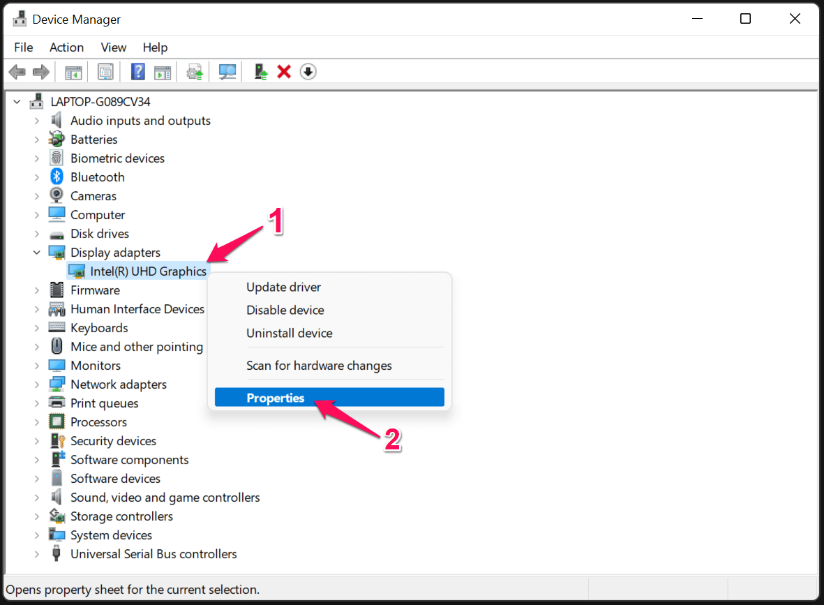Expand Audio inputs and outputs node
Viewport: 824px width, 605px height.
(x=37, y=121)
